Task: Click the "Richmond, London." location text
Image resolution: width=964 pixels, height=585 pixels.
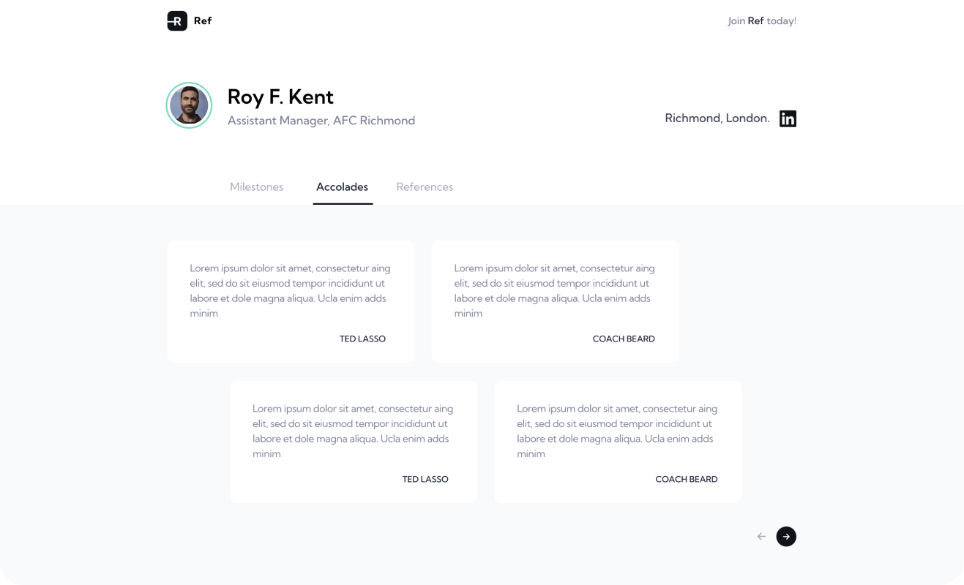Action: 717,118
